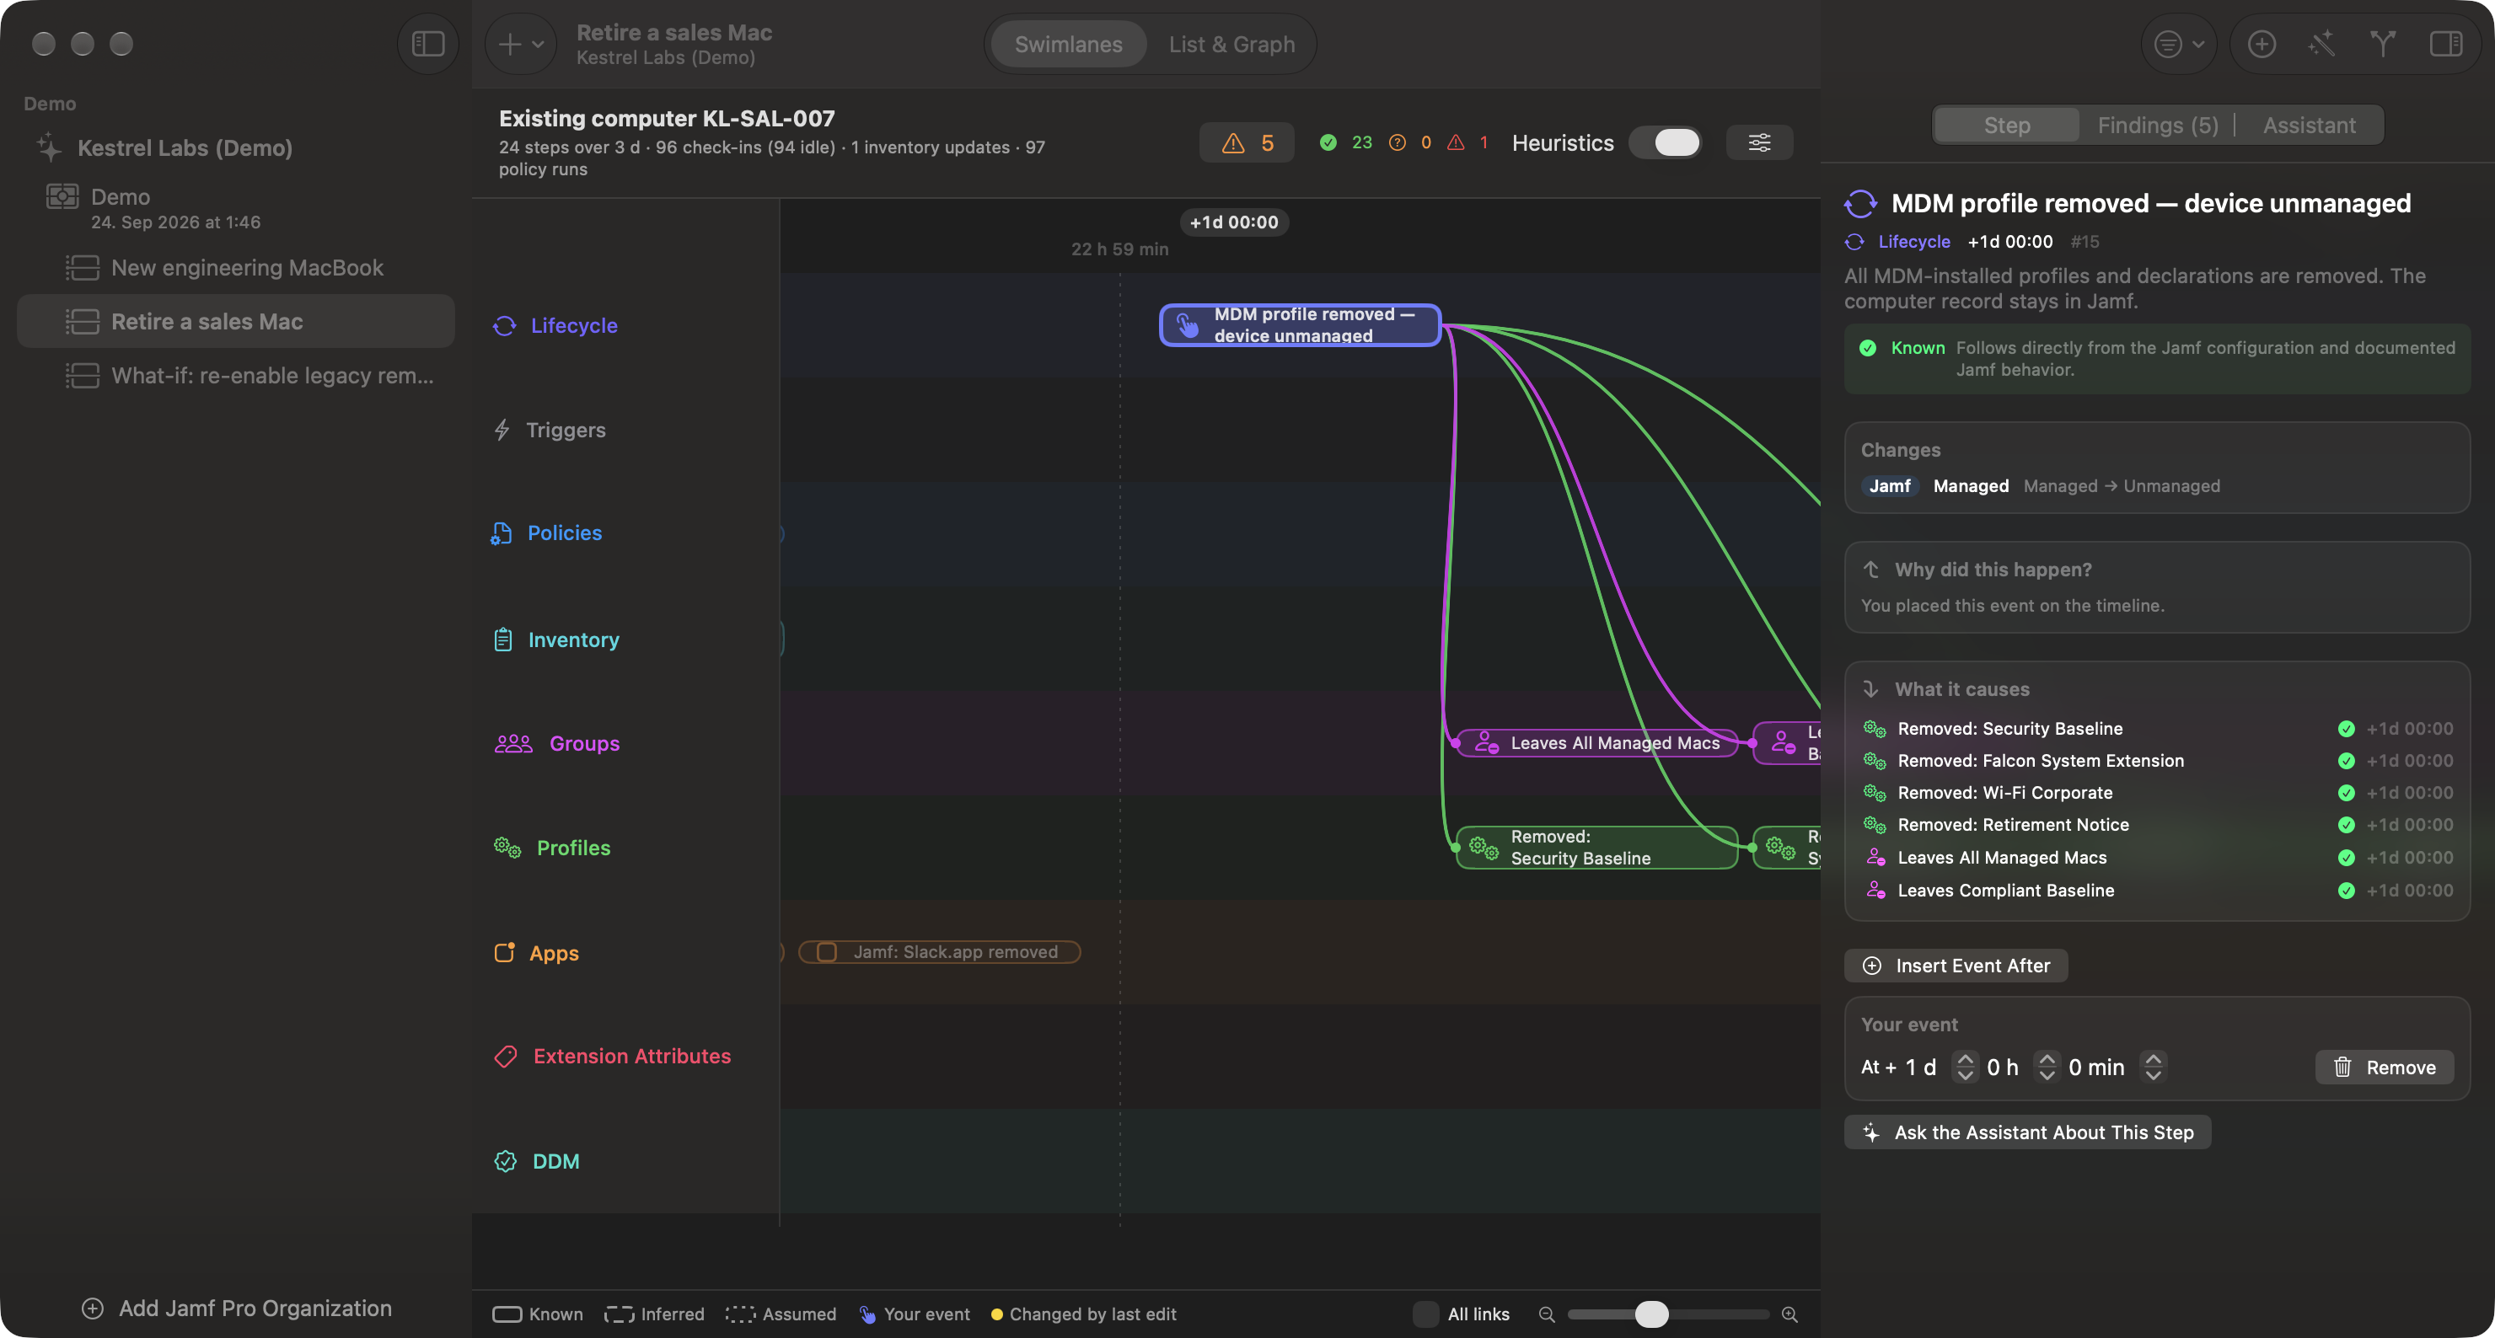
Task: Switch to Swimlanes view
Action: (1068, 45)
